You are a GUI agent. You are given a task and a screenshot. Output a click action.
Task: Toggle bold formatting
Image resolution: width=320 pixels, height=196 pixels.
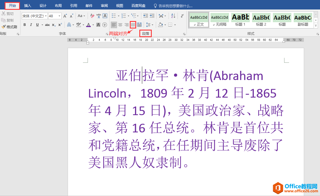click(x=25, y=25)
